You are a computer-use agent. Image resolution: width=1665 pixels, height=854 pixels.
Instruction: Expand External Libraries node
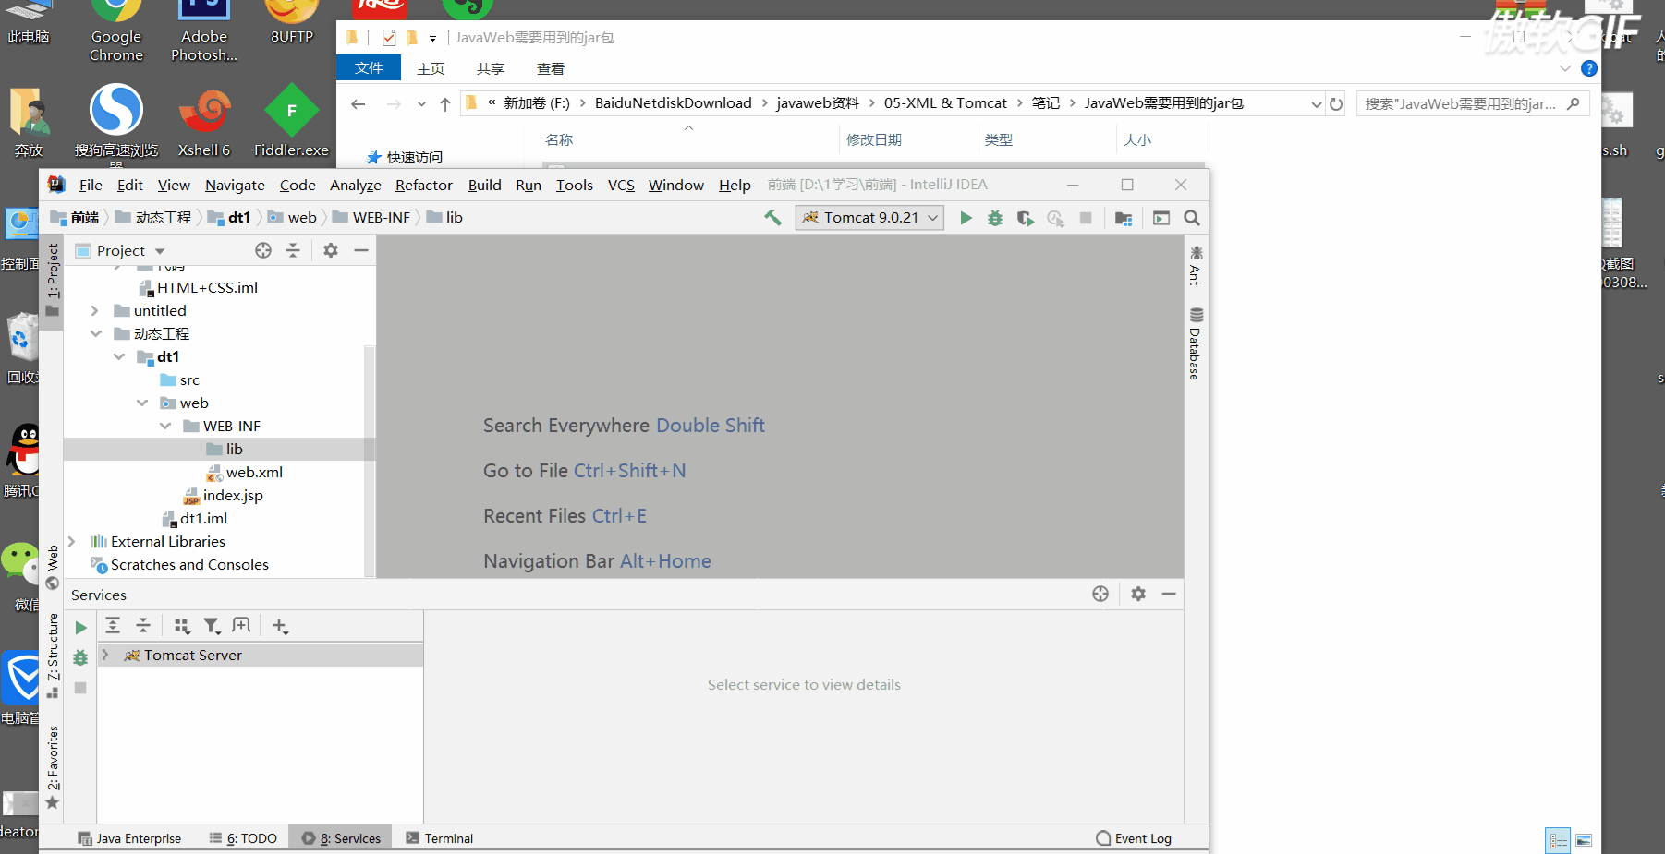click(x=71, y=541)
